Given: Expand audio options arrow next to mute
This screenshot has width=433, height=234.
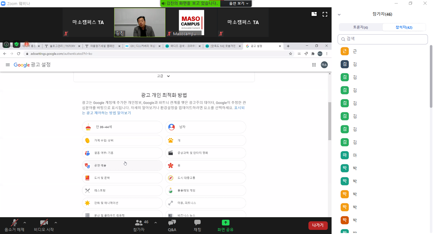Looking at the screenshot, I should click(25, 222).
